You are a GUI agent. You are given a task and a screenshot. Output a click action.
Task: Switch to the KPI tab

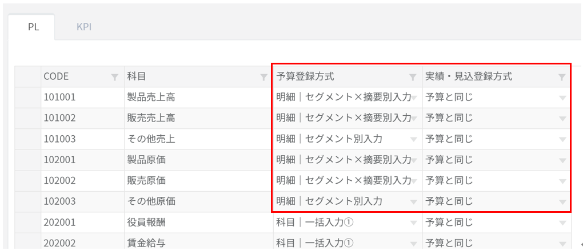click(x=84, y=27)
